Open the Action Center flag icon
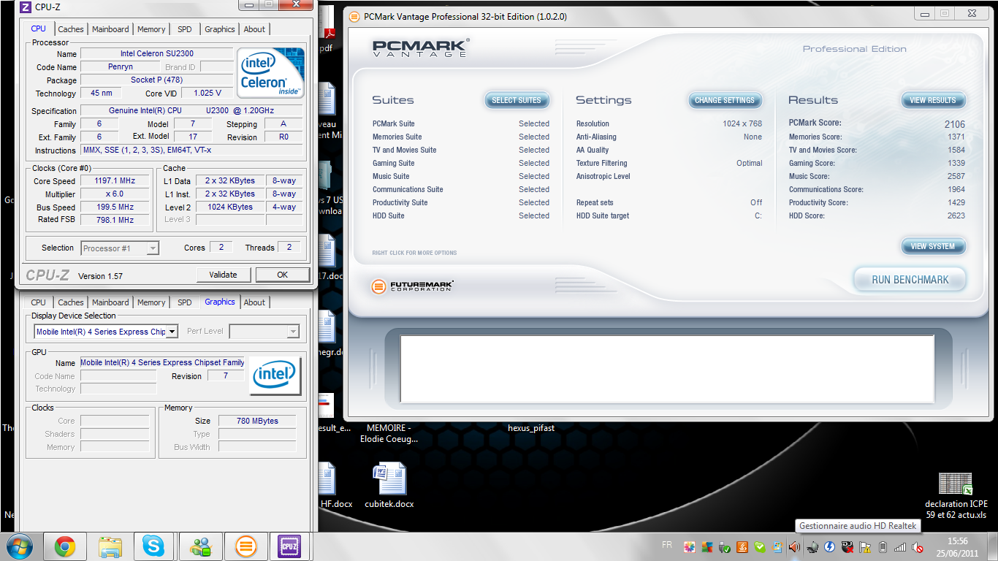Viewport: 998px width, 561px height. pyautogui.click(x=865, y=547)
